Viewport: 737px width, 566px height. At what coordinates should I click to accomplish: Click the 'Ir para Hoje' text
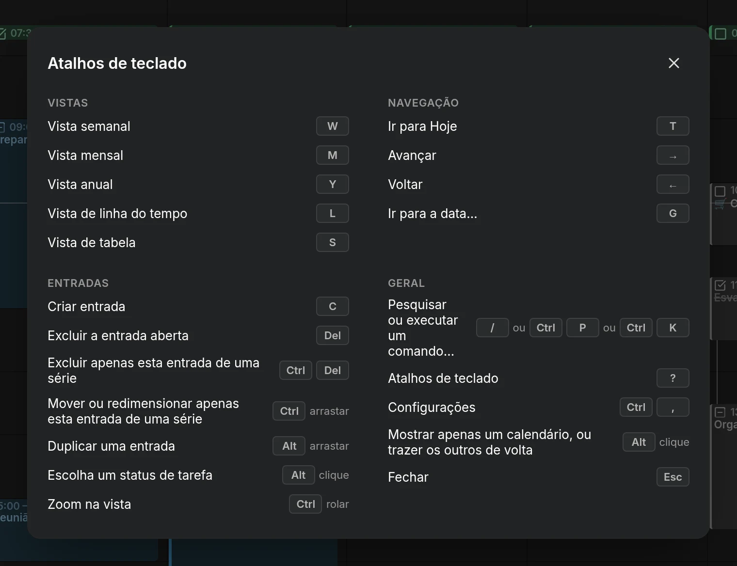tap(422, 126)
